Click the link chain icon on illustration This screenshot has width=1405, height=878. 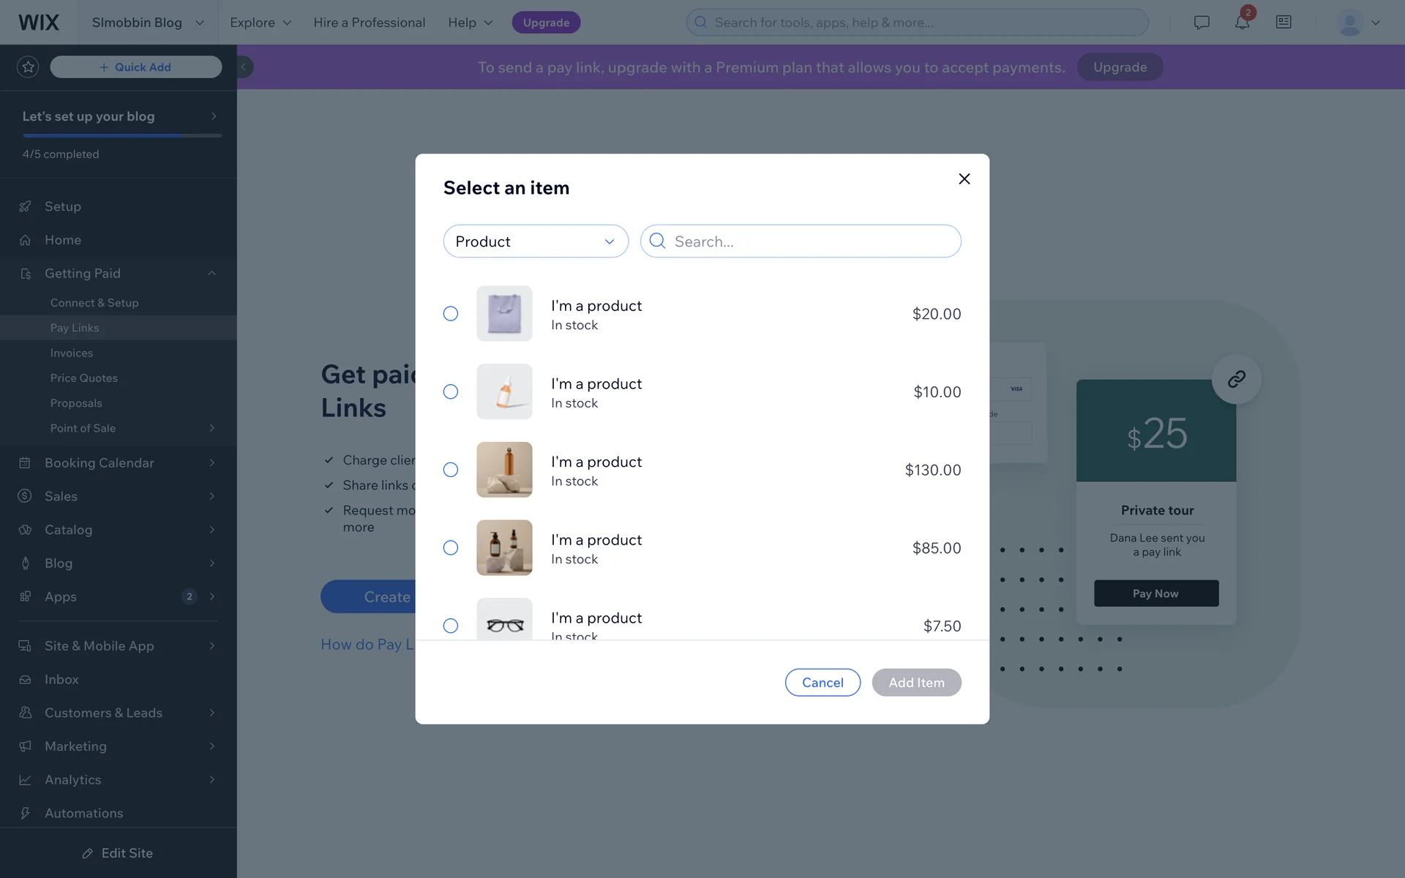(x=1236, y=379)
